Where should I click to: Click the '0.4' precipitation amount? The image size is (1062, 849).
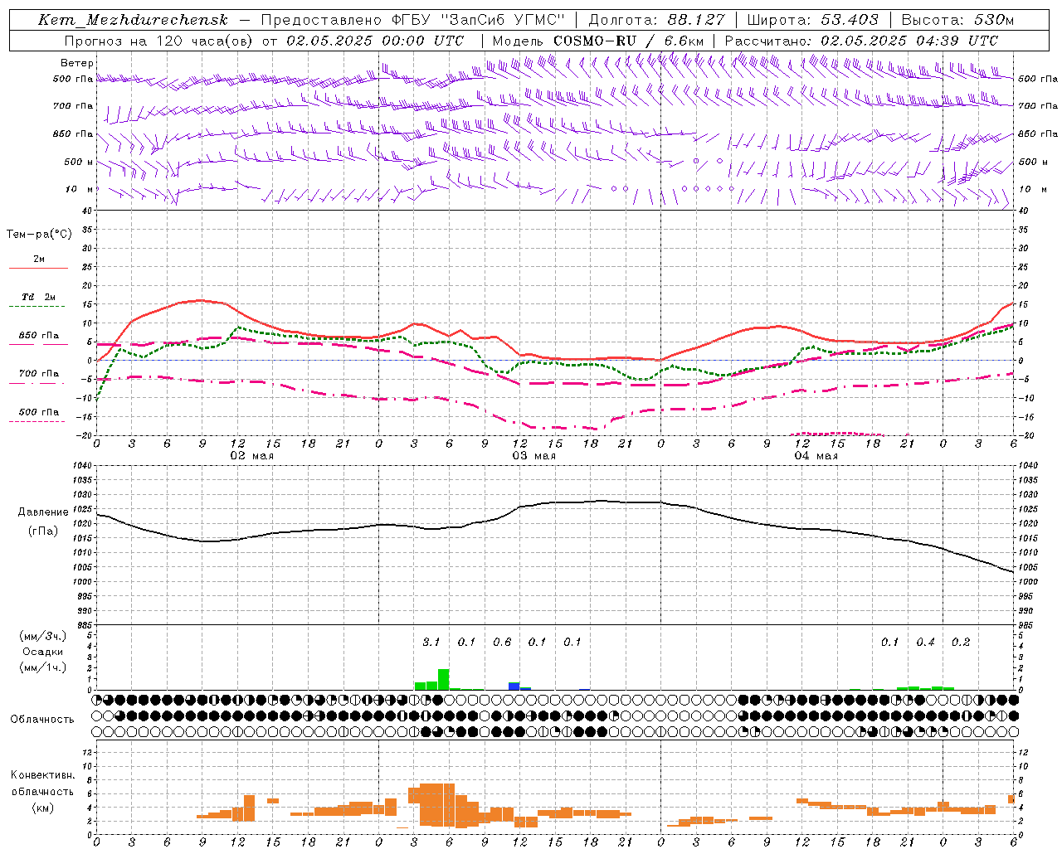point(925,643)
